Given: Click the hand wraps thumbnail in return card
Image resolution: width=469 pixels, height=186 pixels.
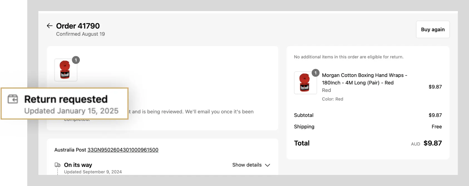Looking at the screenshot, I should (66, 70).
